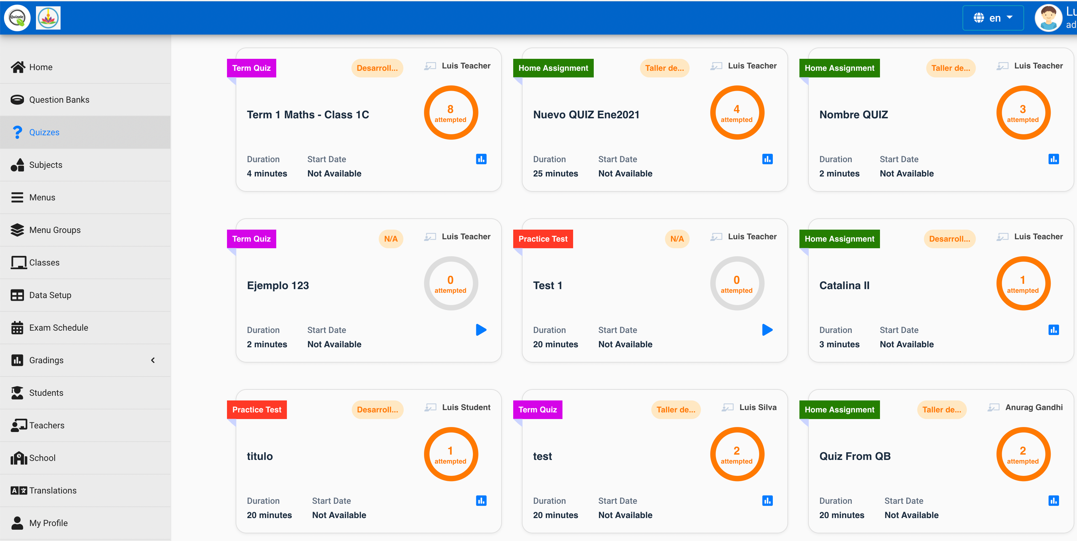Click teacher icon beside Luis Silva
1077x541 pixels.
tap(728, 407)
